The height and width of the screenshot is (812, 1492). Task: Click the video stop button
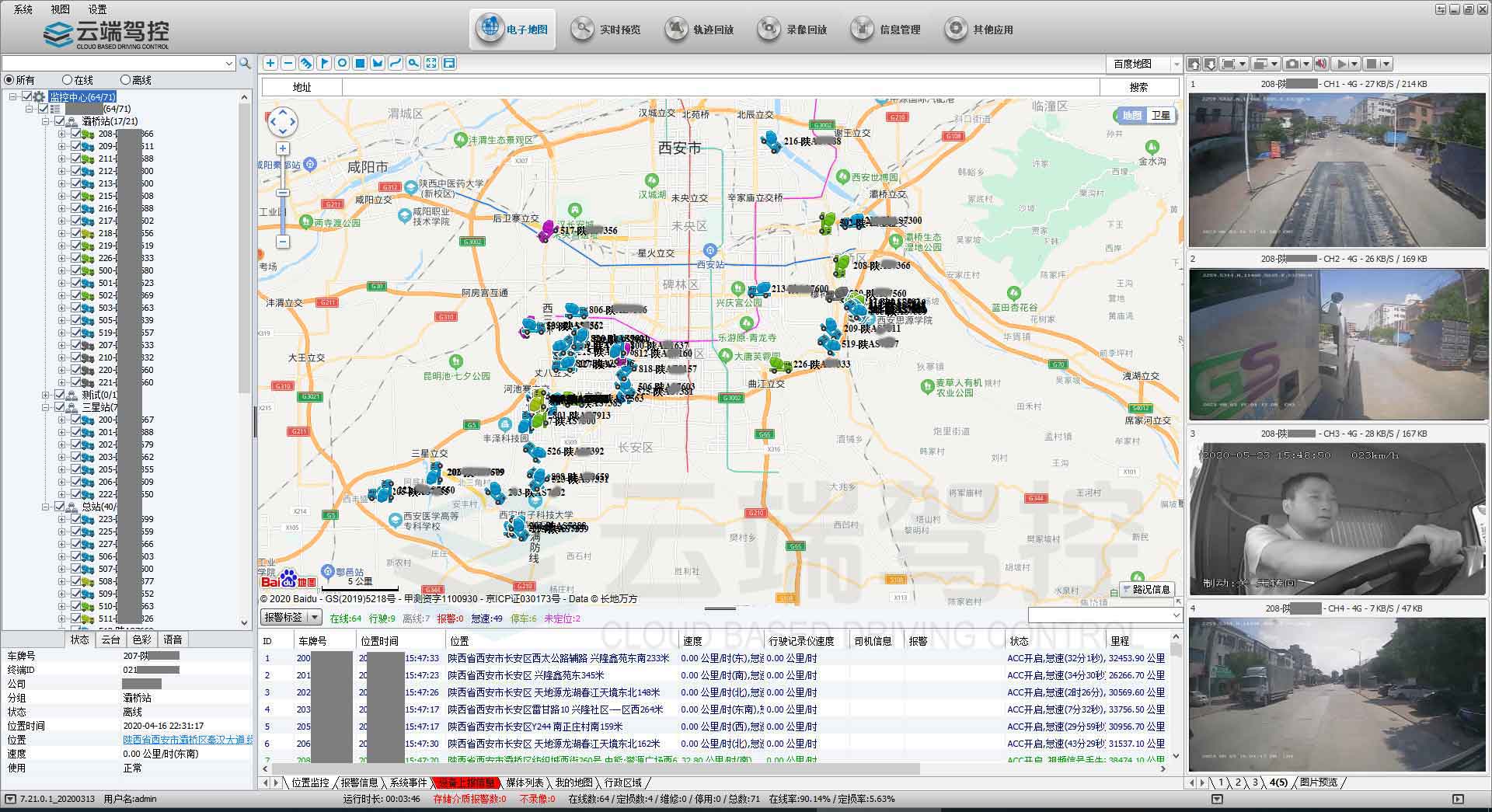(x=1372, y=64)
